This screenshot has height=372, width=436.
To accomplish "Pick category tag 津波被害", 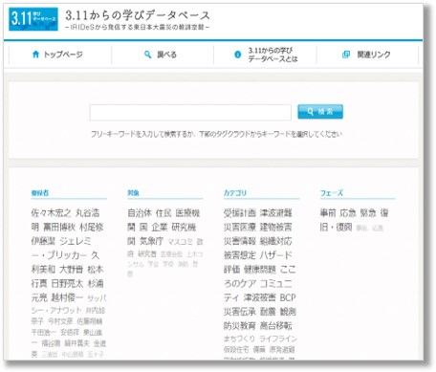I will tap(260, 297).
